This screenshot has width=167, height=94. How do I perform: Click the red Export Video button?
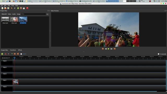[27, 8]
